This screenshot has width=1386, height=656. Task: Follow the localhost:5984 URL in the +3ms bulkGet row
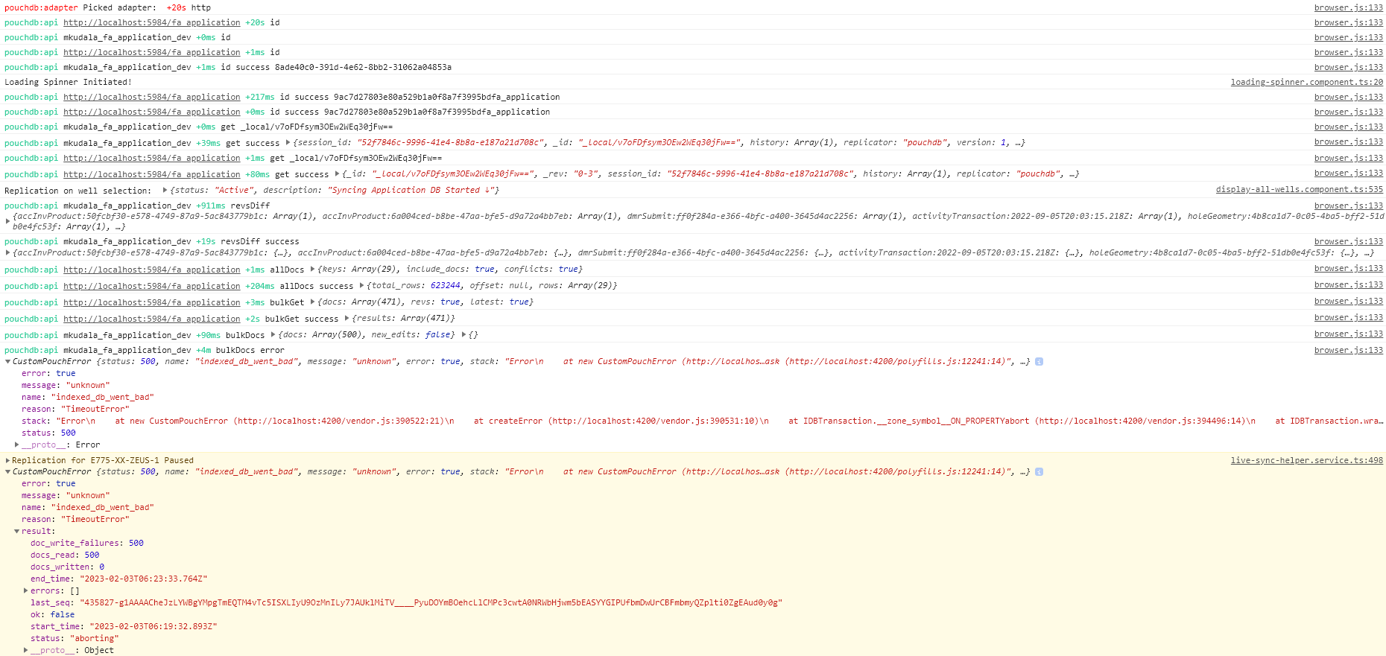[152, 302]
